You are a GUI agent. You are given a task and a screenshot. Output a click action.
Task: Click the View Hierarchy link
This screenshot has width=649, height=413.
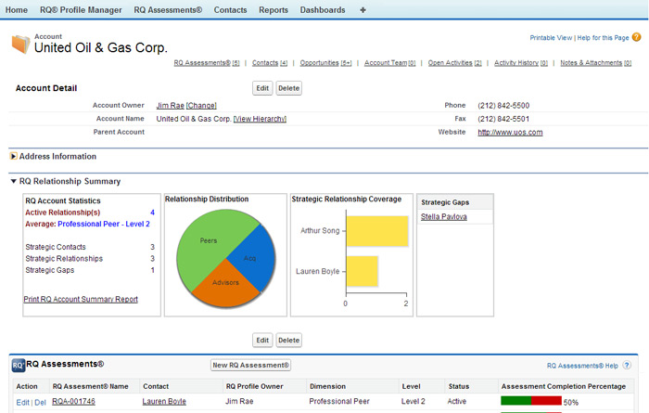pos(260,119)
